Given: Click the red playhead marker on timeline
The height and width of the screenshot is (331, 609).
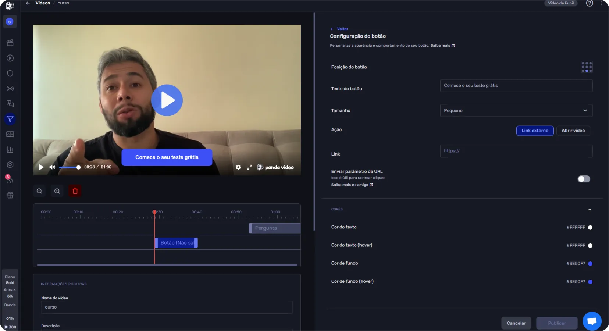Looking at the screenshot, I should click(x=154, y=212).
